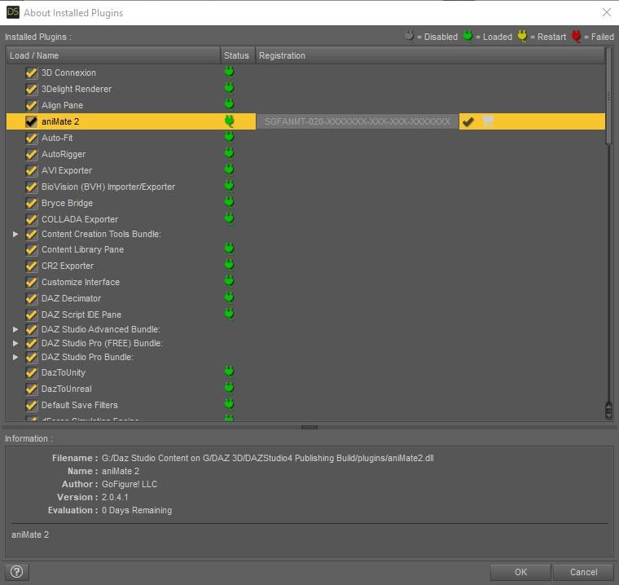
Task: Uncheck the Auto-Fit plugin
Action: click(31, 138)
